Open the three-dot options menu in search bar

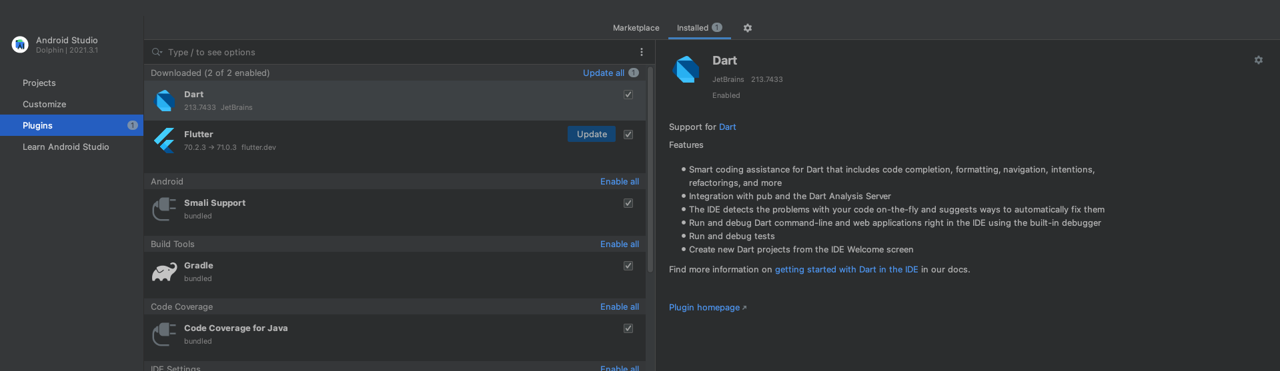click(641, 52)
